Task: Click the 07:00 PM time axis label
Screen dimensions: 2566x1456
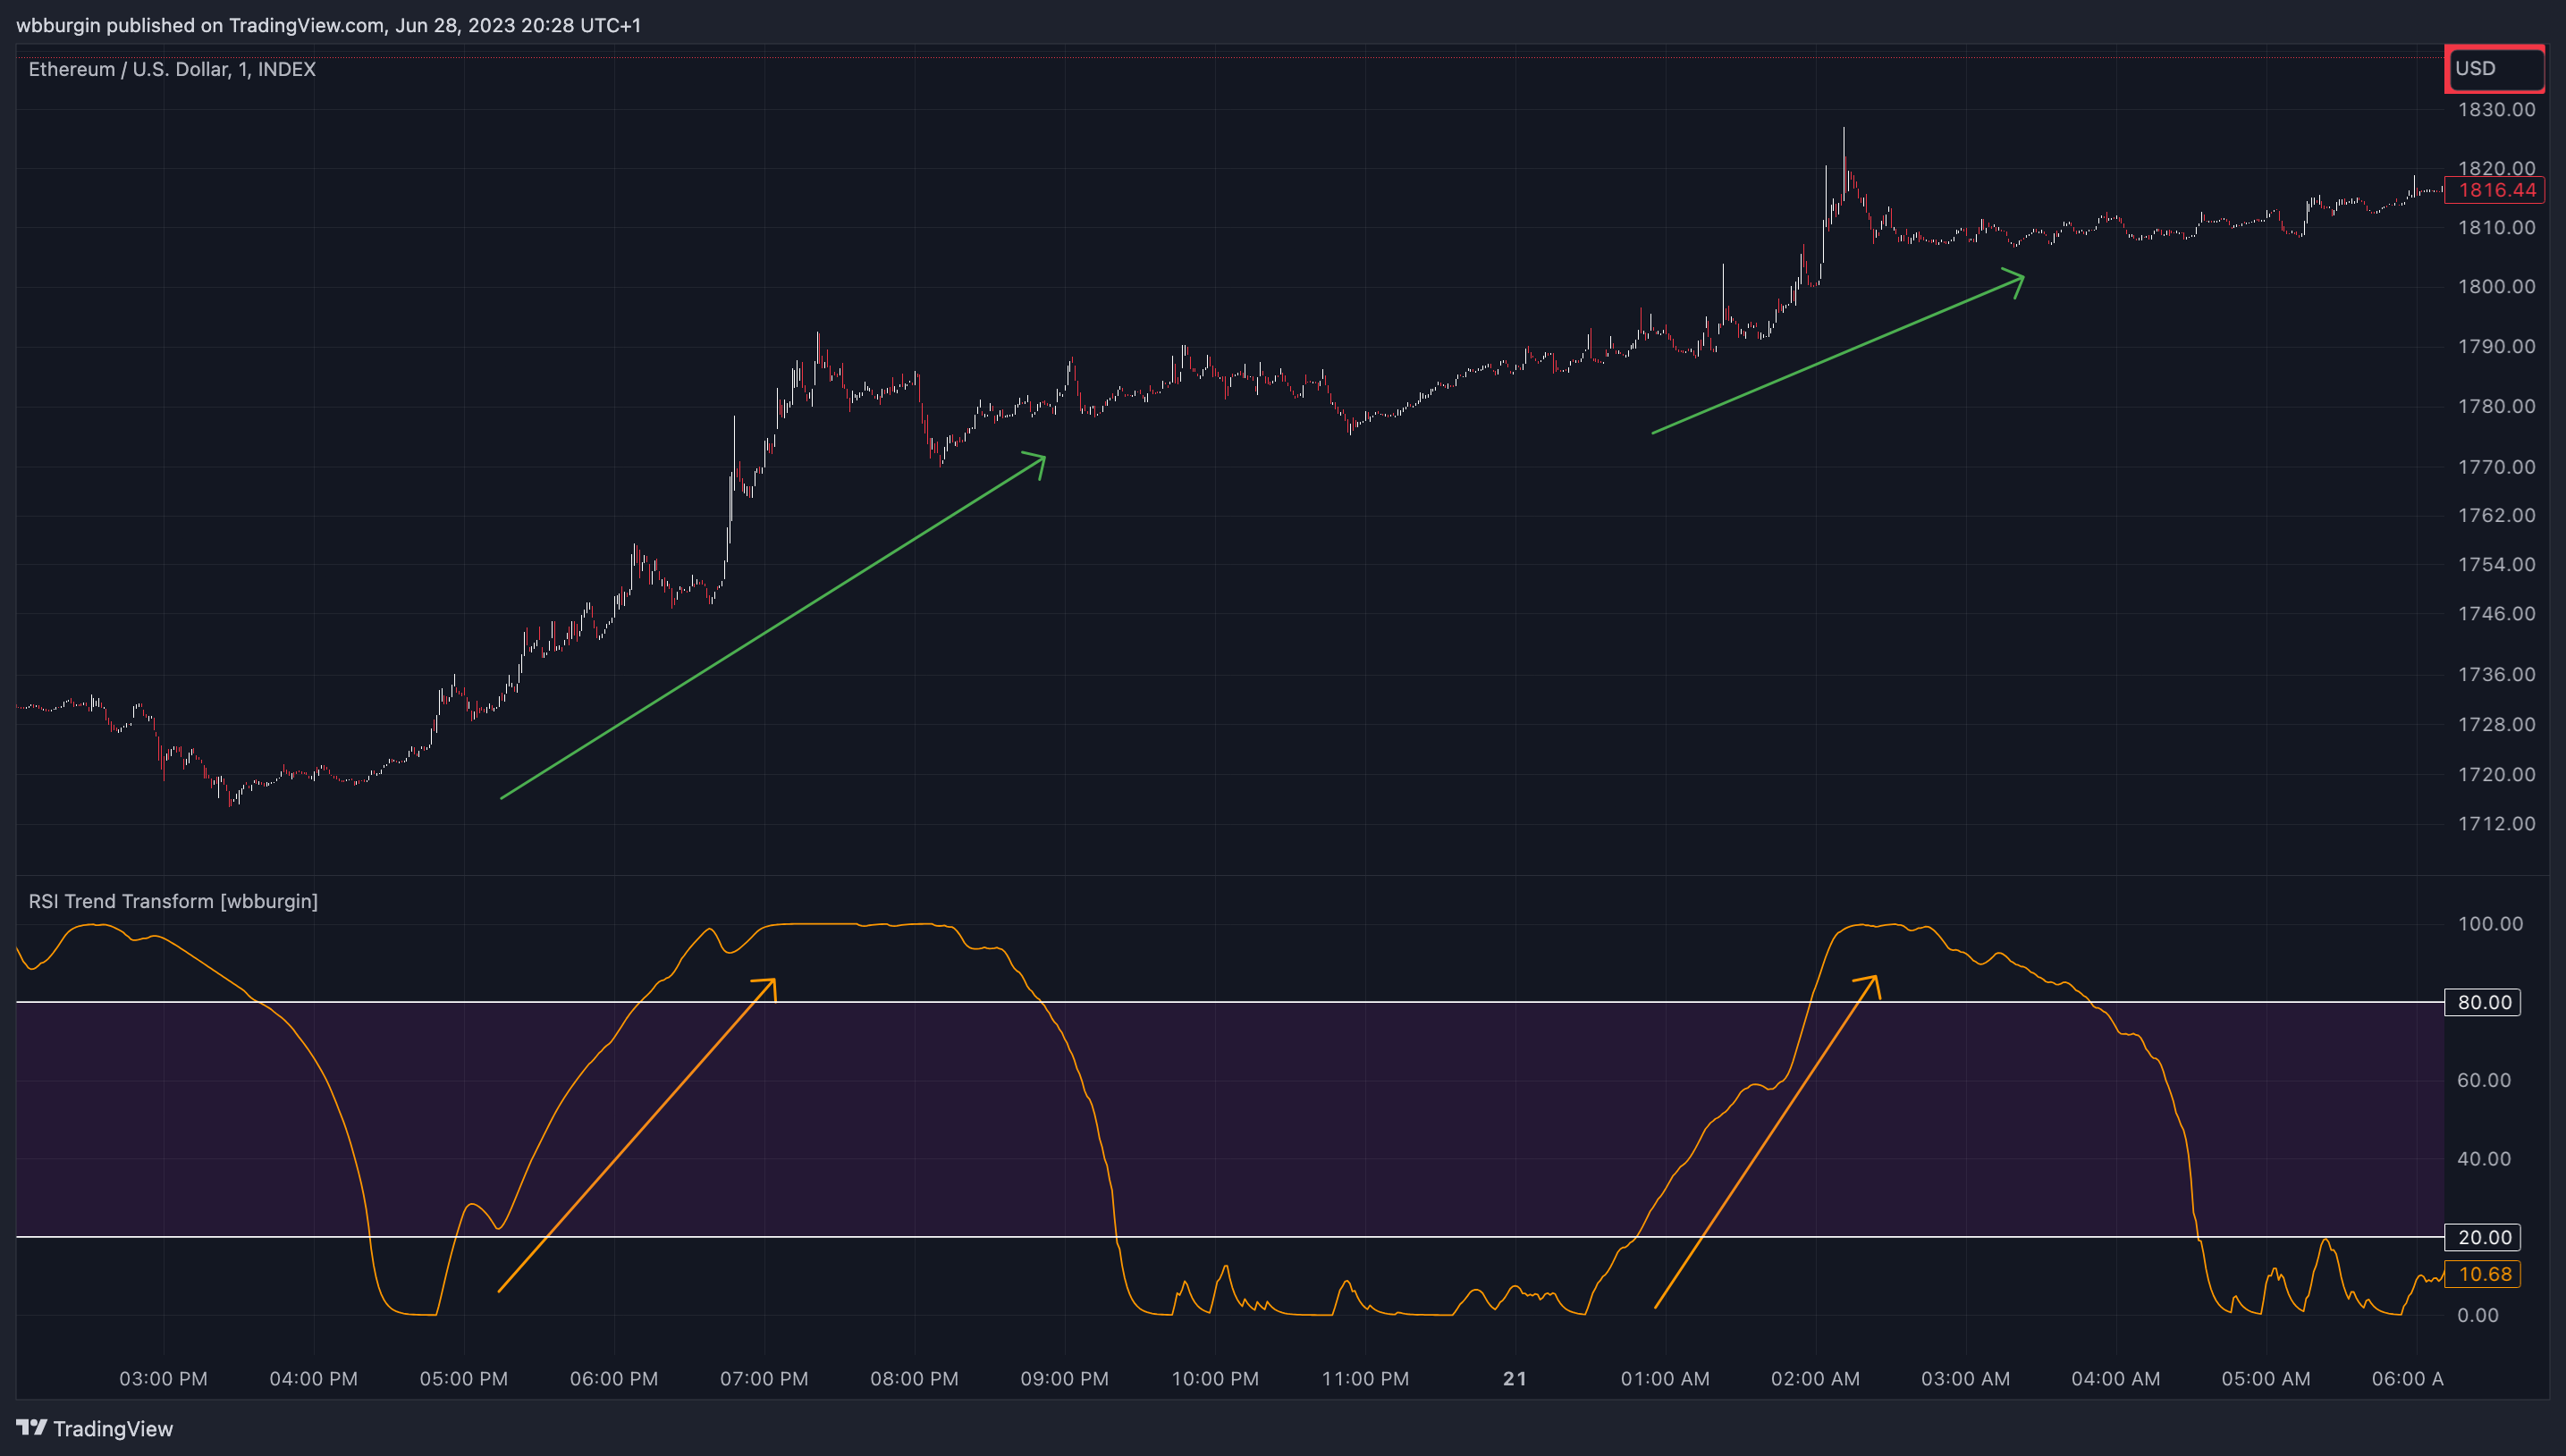Action: coord(764,1379)
